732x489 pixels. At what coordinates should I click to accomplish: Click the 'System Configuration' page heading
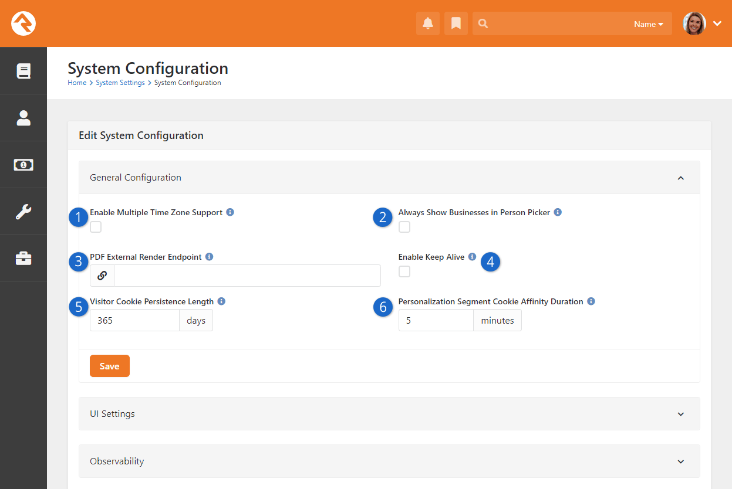148,68
